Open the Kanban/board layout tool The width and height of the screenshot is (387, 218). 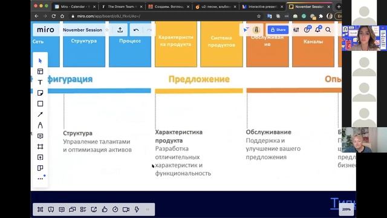click(41, 168)
